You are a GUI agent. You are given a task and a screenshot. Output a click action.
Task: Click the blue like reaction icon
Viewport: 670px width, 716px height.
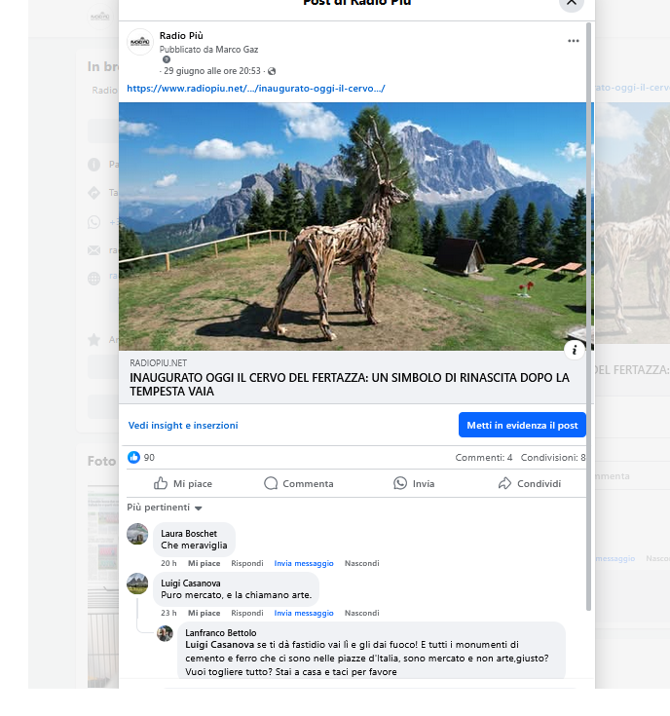tap(133, 457)
